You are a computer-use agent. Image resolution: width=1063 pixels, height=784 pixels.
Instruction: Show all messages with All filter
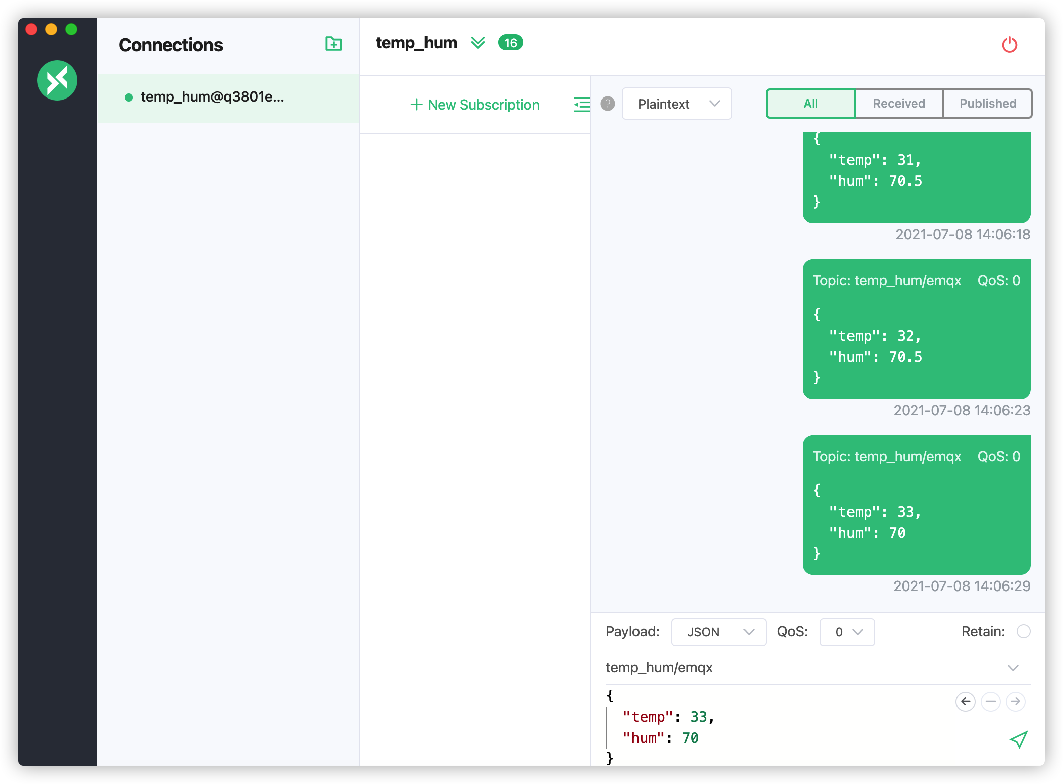(810, 104)
